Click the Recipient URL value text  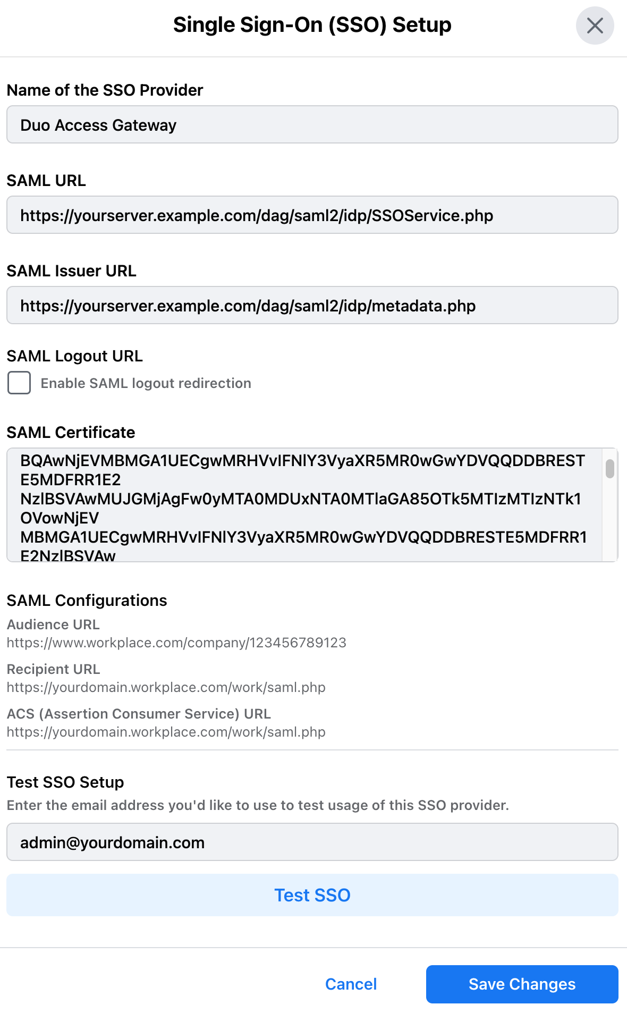[x=166, y=687]
